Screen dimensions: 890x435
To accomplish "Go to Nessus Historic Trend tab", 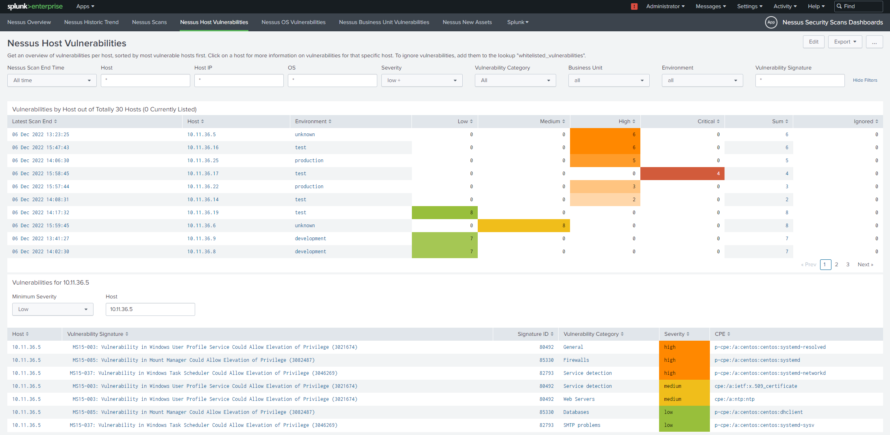I will 91,22.
